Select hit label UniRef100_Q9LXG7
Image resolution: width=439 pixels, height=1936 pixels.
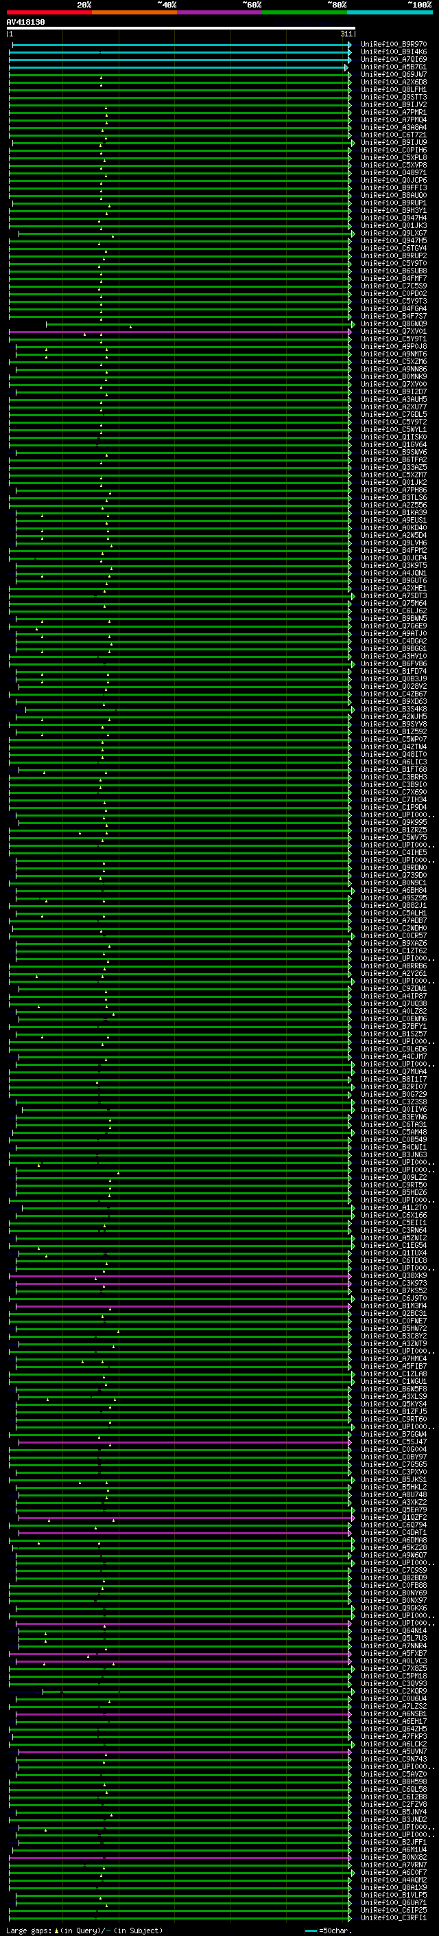[x=394, y=234]
